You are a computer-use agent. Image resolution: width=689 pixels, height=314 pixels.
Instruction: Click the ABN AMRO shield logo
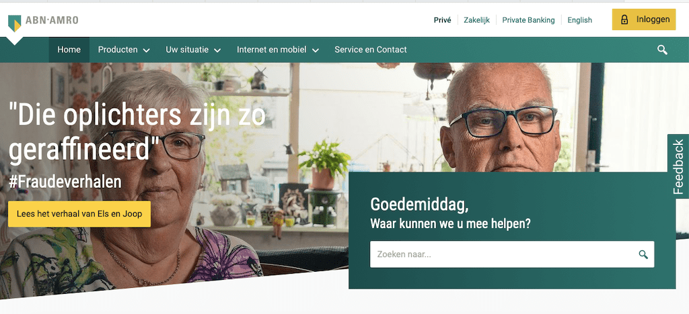(15, 23)
